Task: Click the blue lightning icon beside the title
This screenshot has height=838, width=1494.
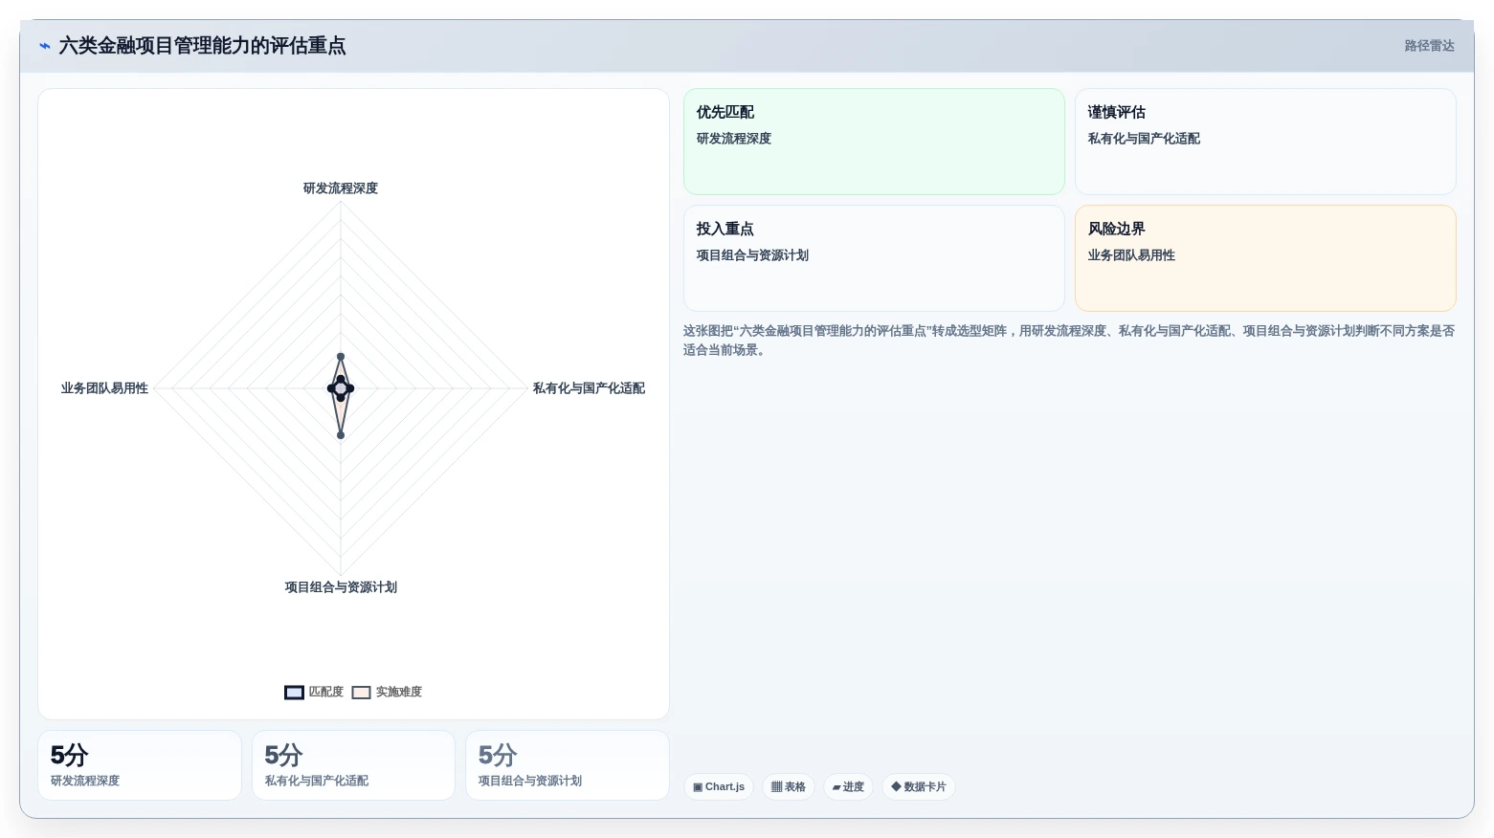Action: coord(45,46)
